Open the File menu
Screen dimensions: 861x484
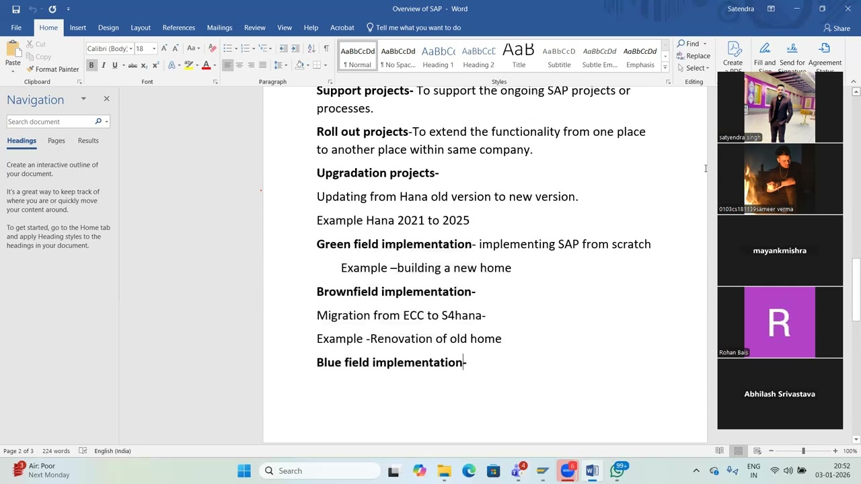pos(16,28)
